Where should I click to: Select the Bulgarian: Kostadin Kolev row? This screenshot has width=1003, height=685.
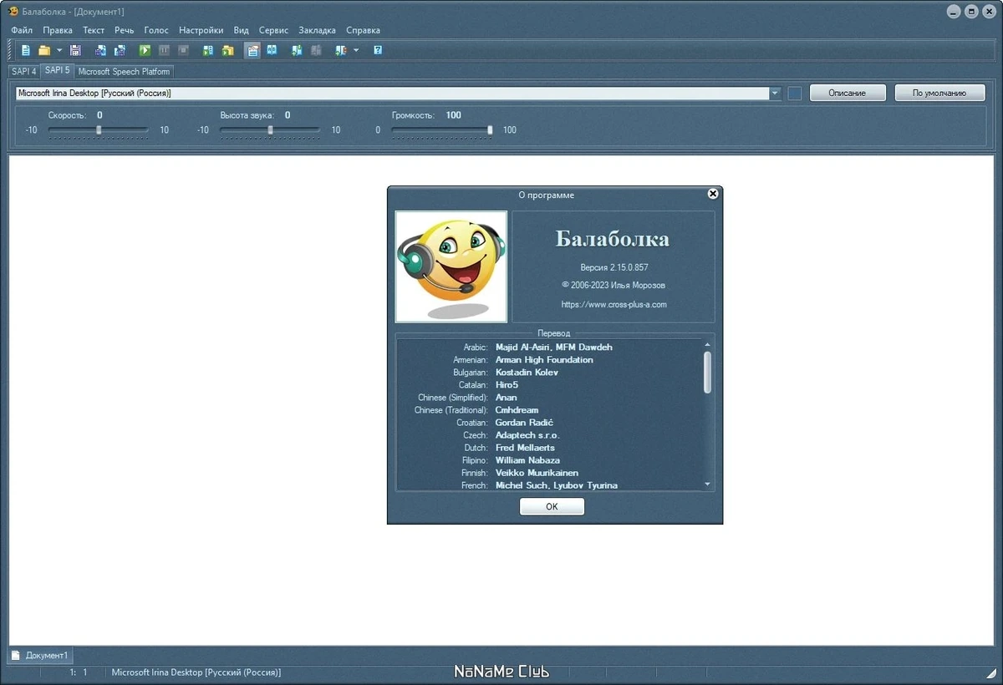click(549, 372)
